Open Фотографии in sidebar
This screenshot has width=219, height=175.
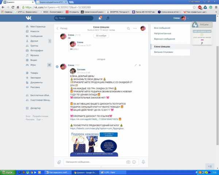click(x=36, y=51)
